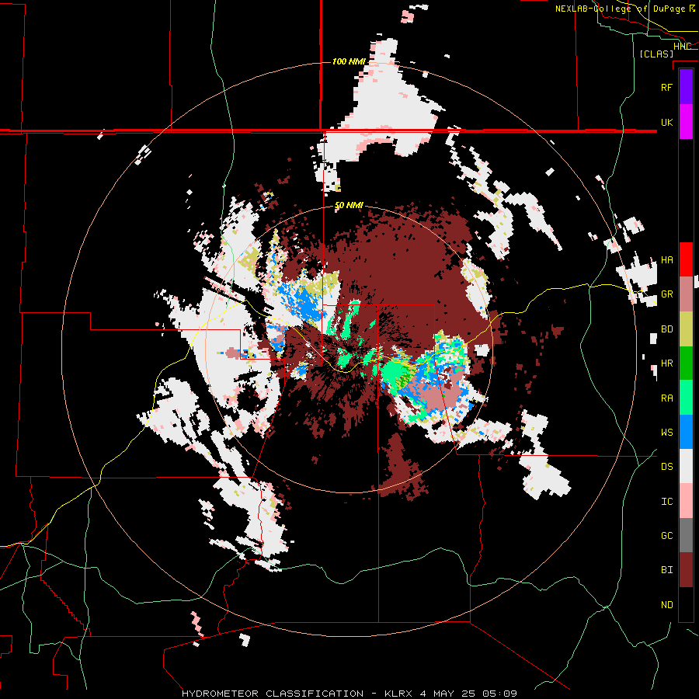The height and width of the screenshot is (699, 699).
Task: Click the IC legend label
Action: click(666, 502)
